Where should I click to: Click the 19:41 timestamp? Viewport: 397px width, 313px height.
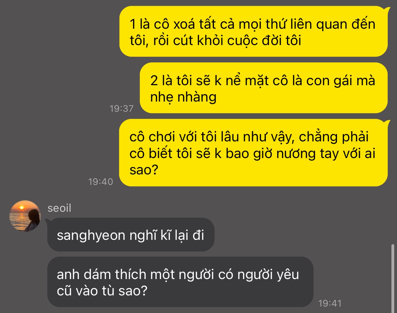click(x=330, y=303)
